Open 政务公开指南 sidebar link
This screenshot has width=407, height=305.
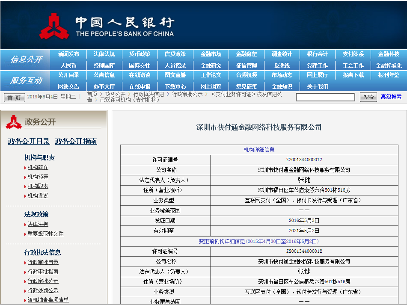[x=76, y=141]
